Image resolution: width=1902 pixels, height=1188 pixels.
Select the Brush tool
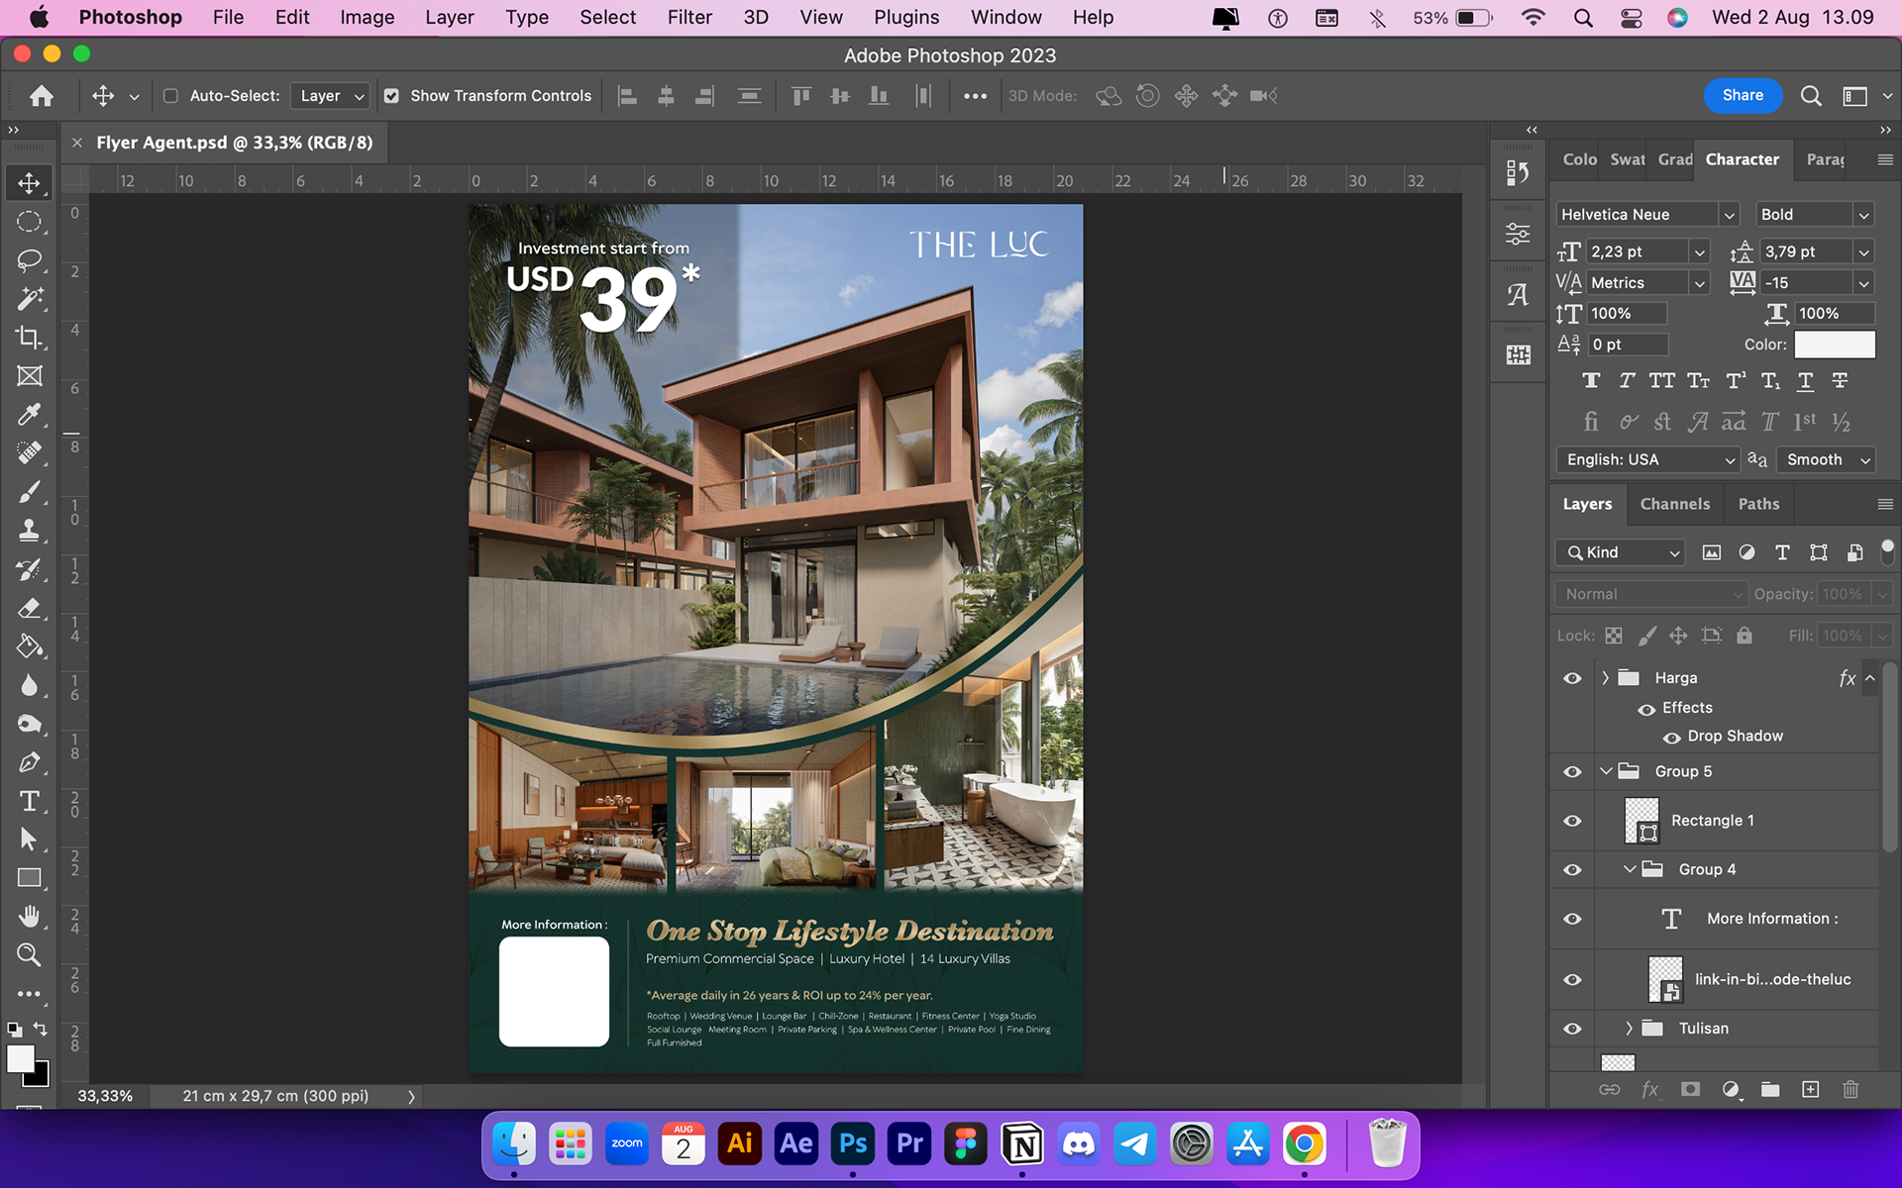[x=29, y=492]
